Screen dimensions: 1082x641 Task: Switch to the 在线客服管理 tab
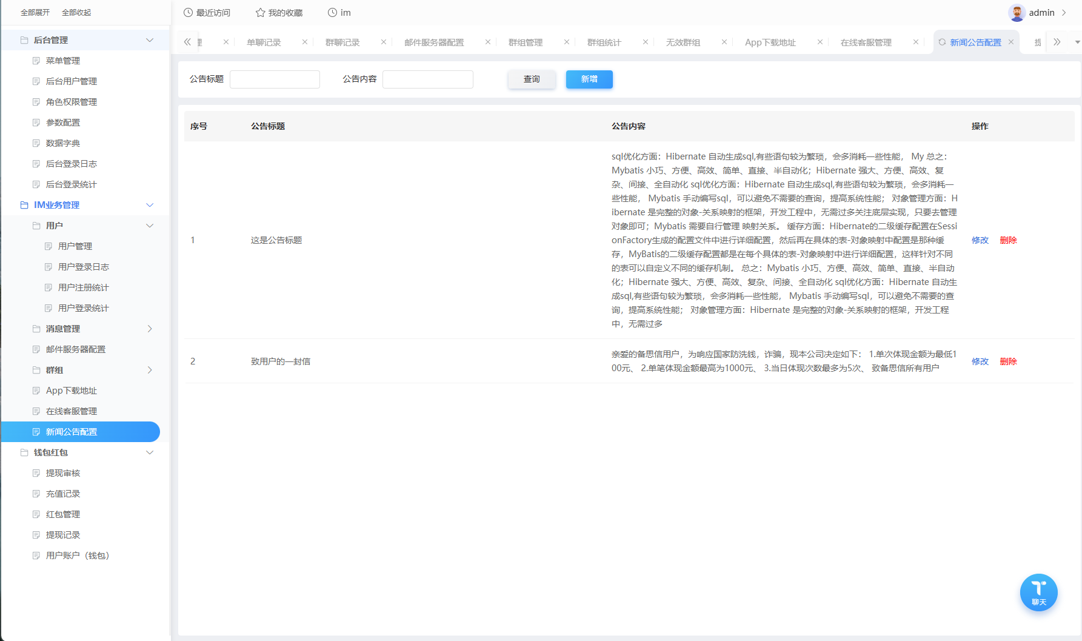(866, 42)
